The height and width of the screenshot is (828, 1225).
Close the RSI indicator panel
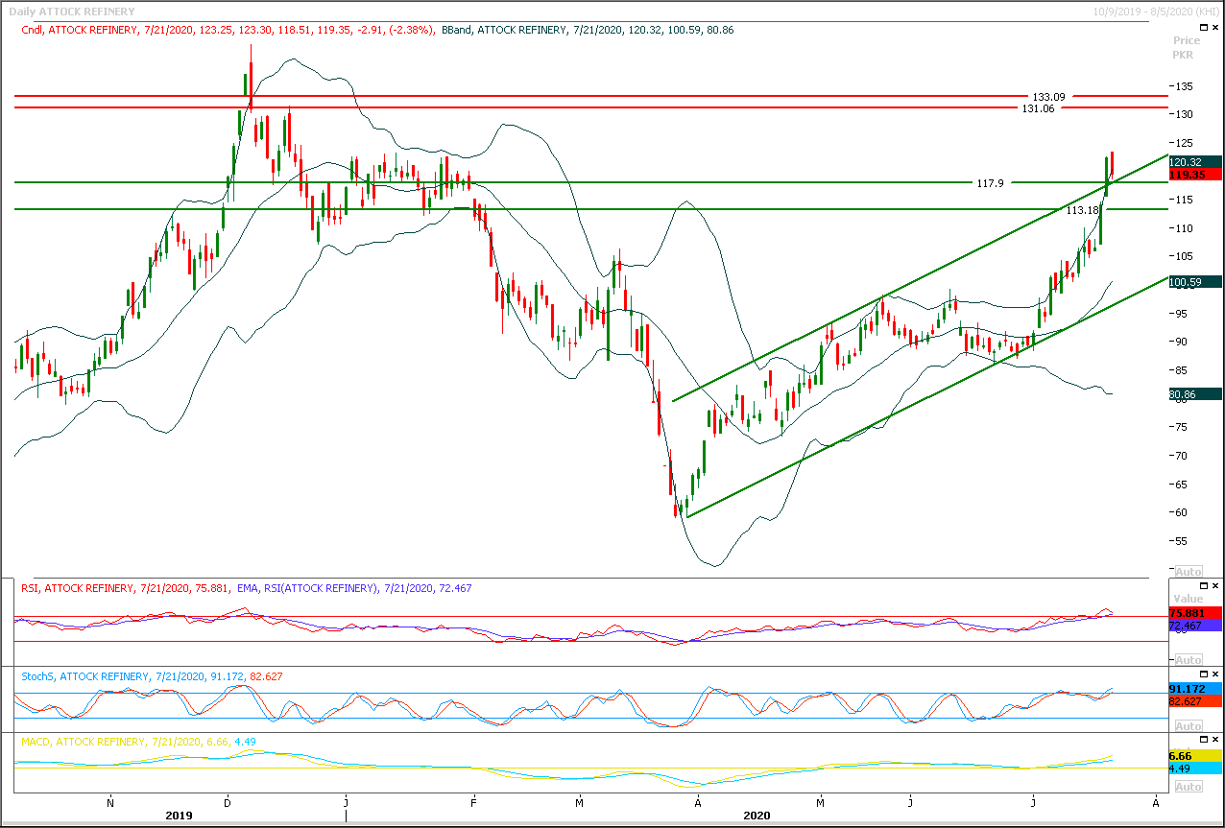pyautogui.click(x=1214, y=586)
